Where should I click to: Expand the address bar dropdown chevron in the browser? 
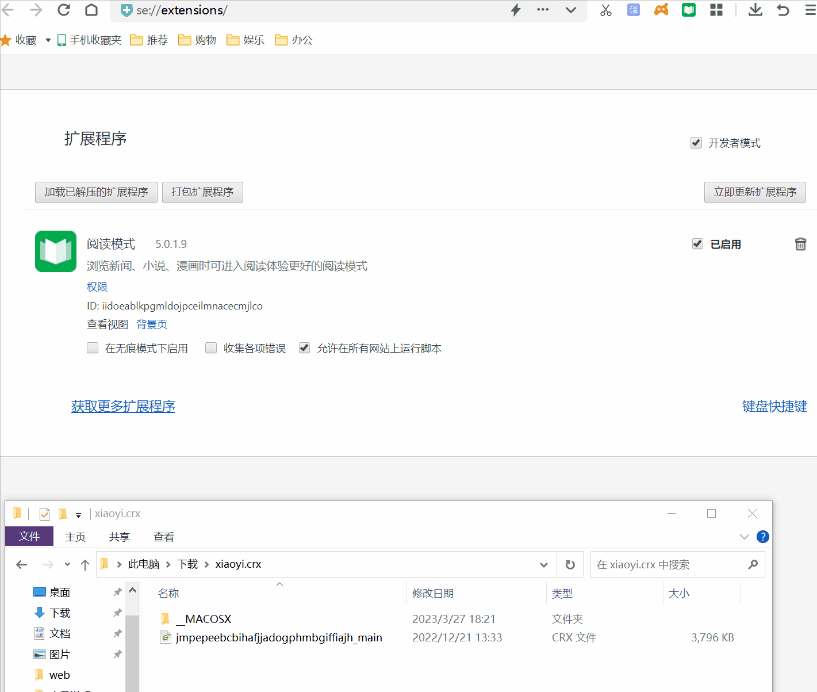pos(571,10)
